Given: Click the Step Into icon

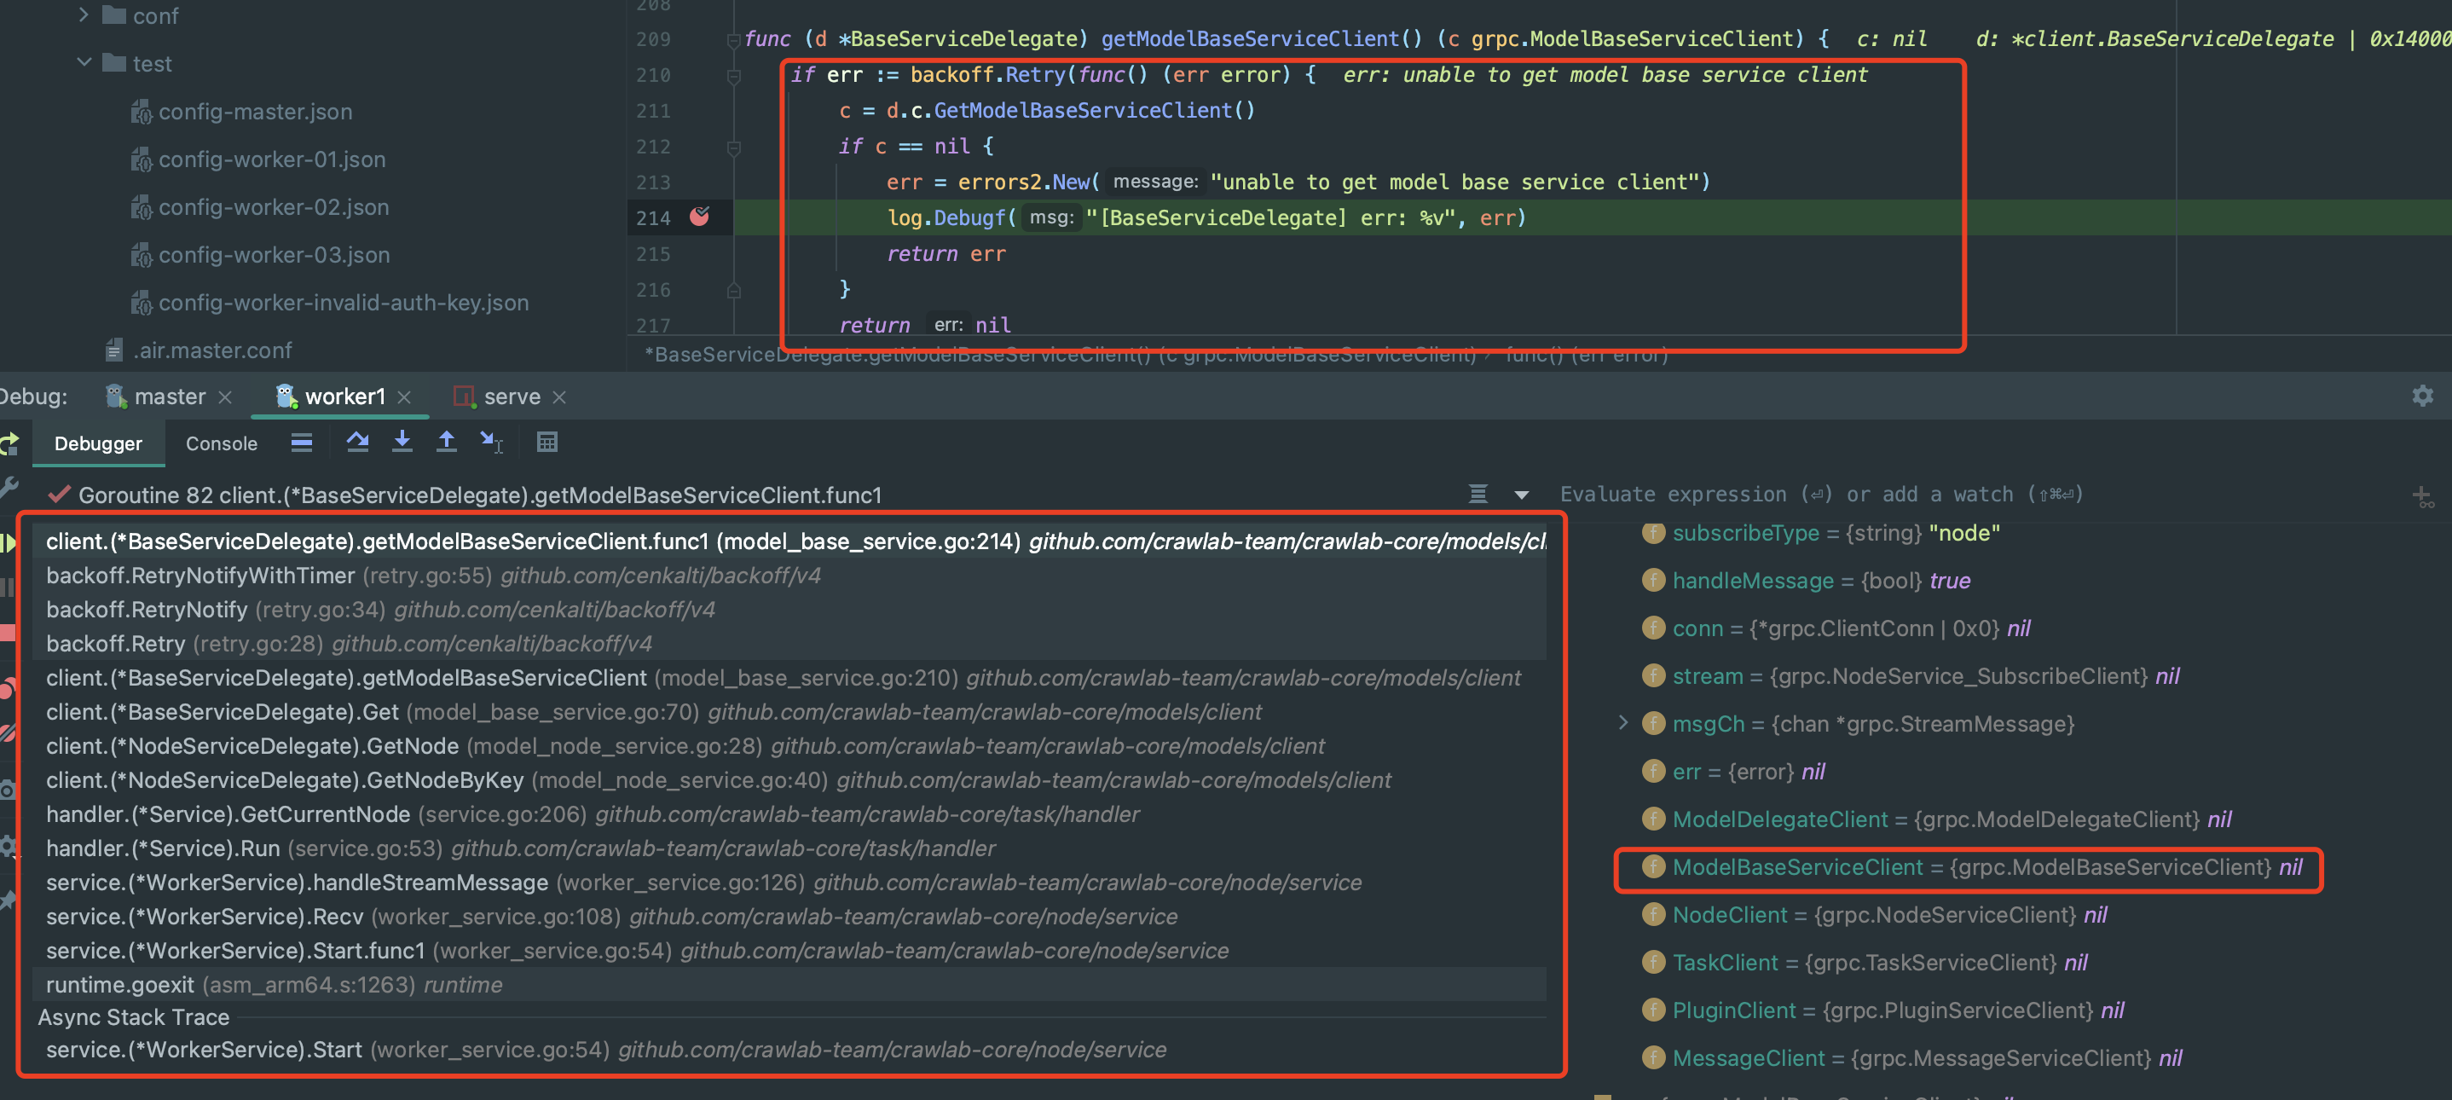Looking at the screenshot, I should pyautogui.click(x=402, y=442).
